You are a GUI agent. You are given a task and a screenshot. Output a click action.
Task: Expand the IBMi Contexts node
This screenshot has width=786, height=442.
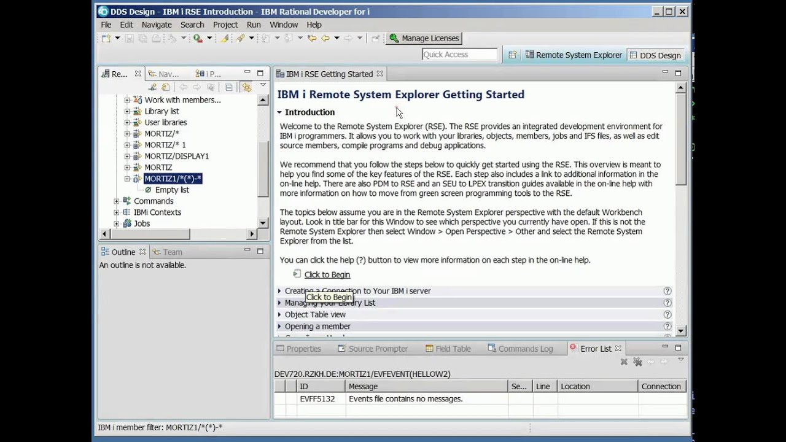[x=116, y=212]
